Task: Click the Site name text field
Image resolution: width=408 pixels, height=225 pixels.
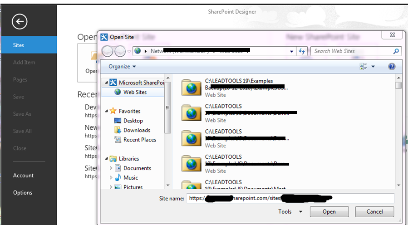Action: 290,198
